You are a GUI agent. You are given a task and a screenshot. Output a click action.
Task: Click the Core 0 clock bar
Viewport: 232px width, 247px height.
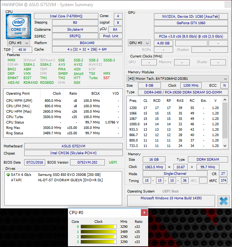(99, 227)
